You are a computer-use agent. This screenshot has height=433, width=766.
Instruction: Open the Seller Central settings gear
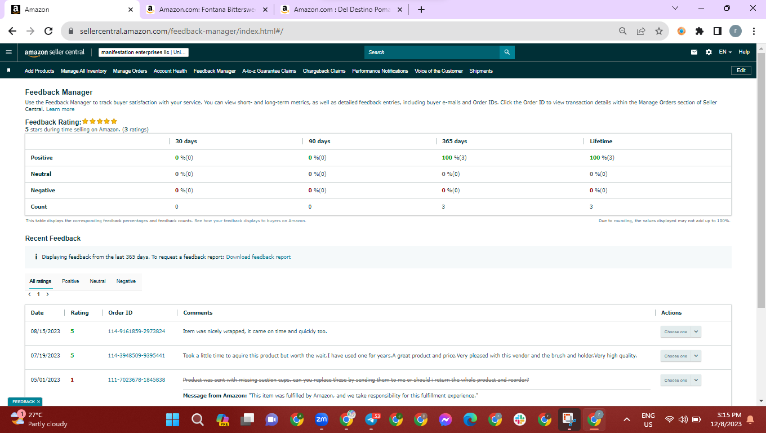click(x=709, y=52)
